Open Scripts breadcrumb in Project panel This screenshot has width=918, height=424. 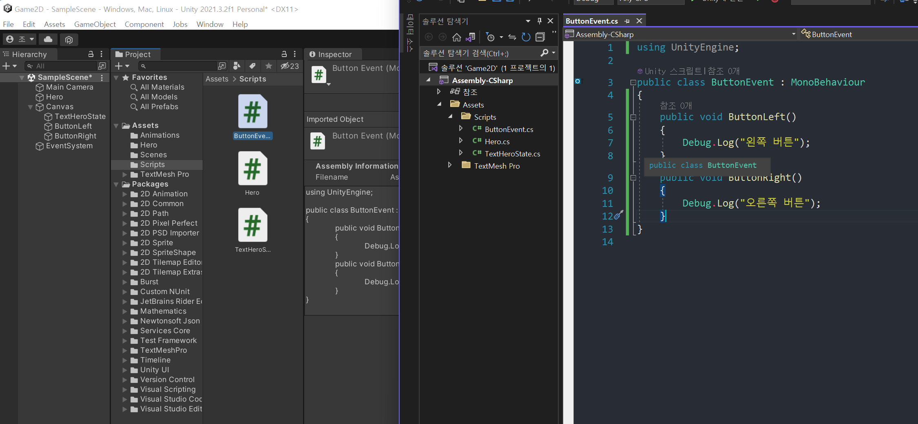(252, 79)
